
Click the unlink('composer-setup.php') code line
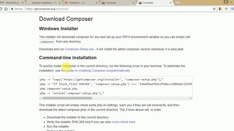(72, 93)
